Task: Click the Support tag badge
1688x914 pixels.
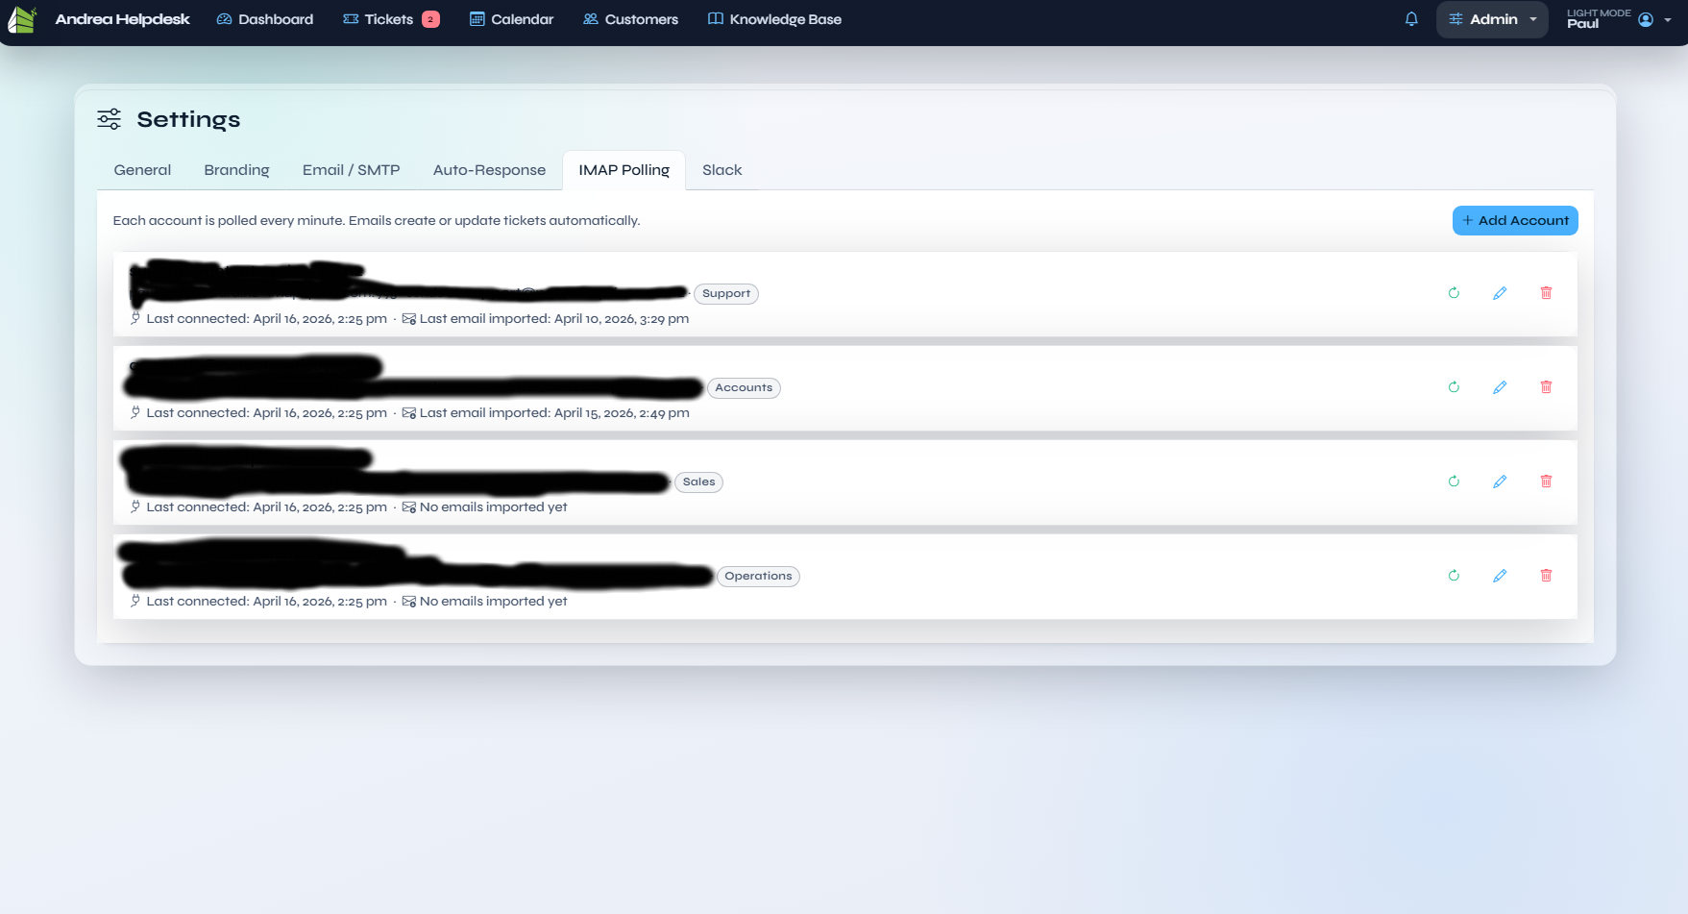Action: (x=725, y=293)
